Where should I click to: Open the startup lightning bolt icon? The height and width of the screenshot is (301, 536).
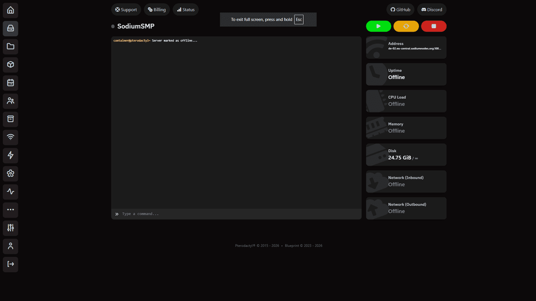(x=10, y=155)
